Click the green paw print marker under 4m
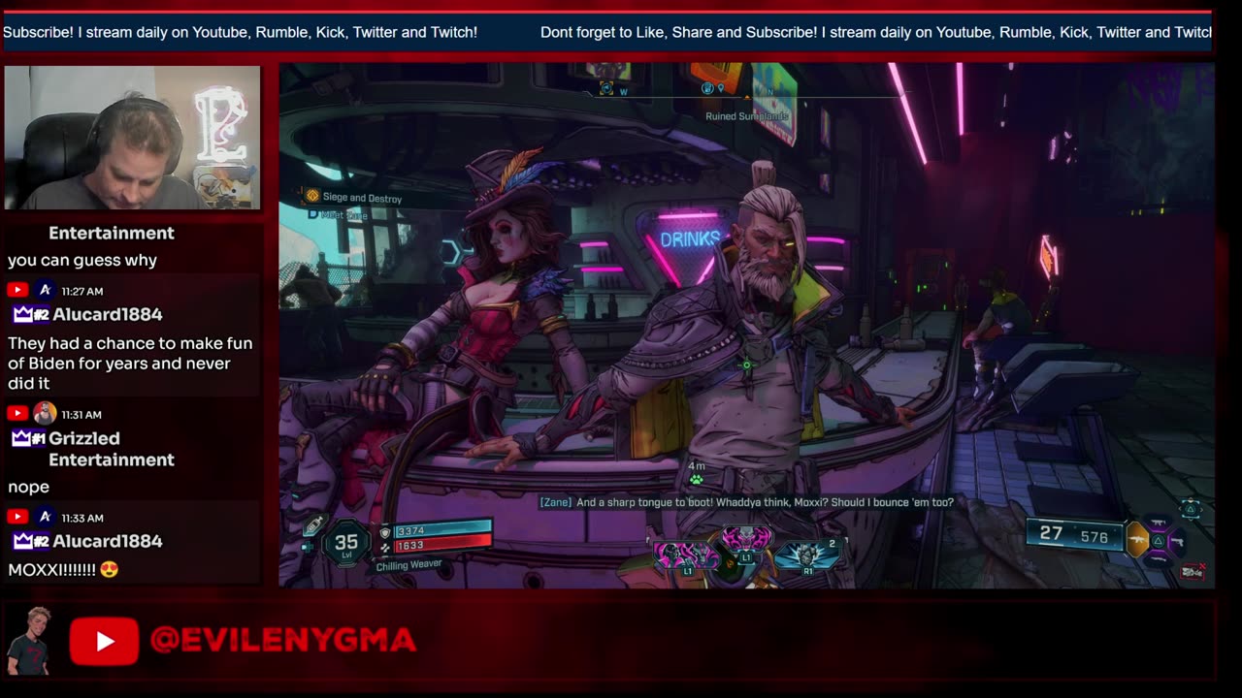The height and width of the screenshot is (698, 1242). click(696, 479)
